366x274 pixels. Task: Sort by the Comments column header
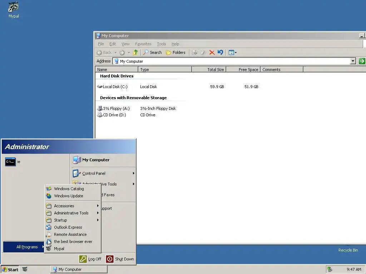pyautogui.click(x=282, y=70)
